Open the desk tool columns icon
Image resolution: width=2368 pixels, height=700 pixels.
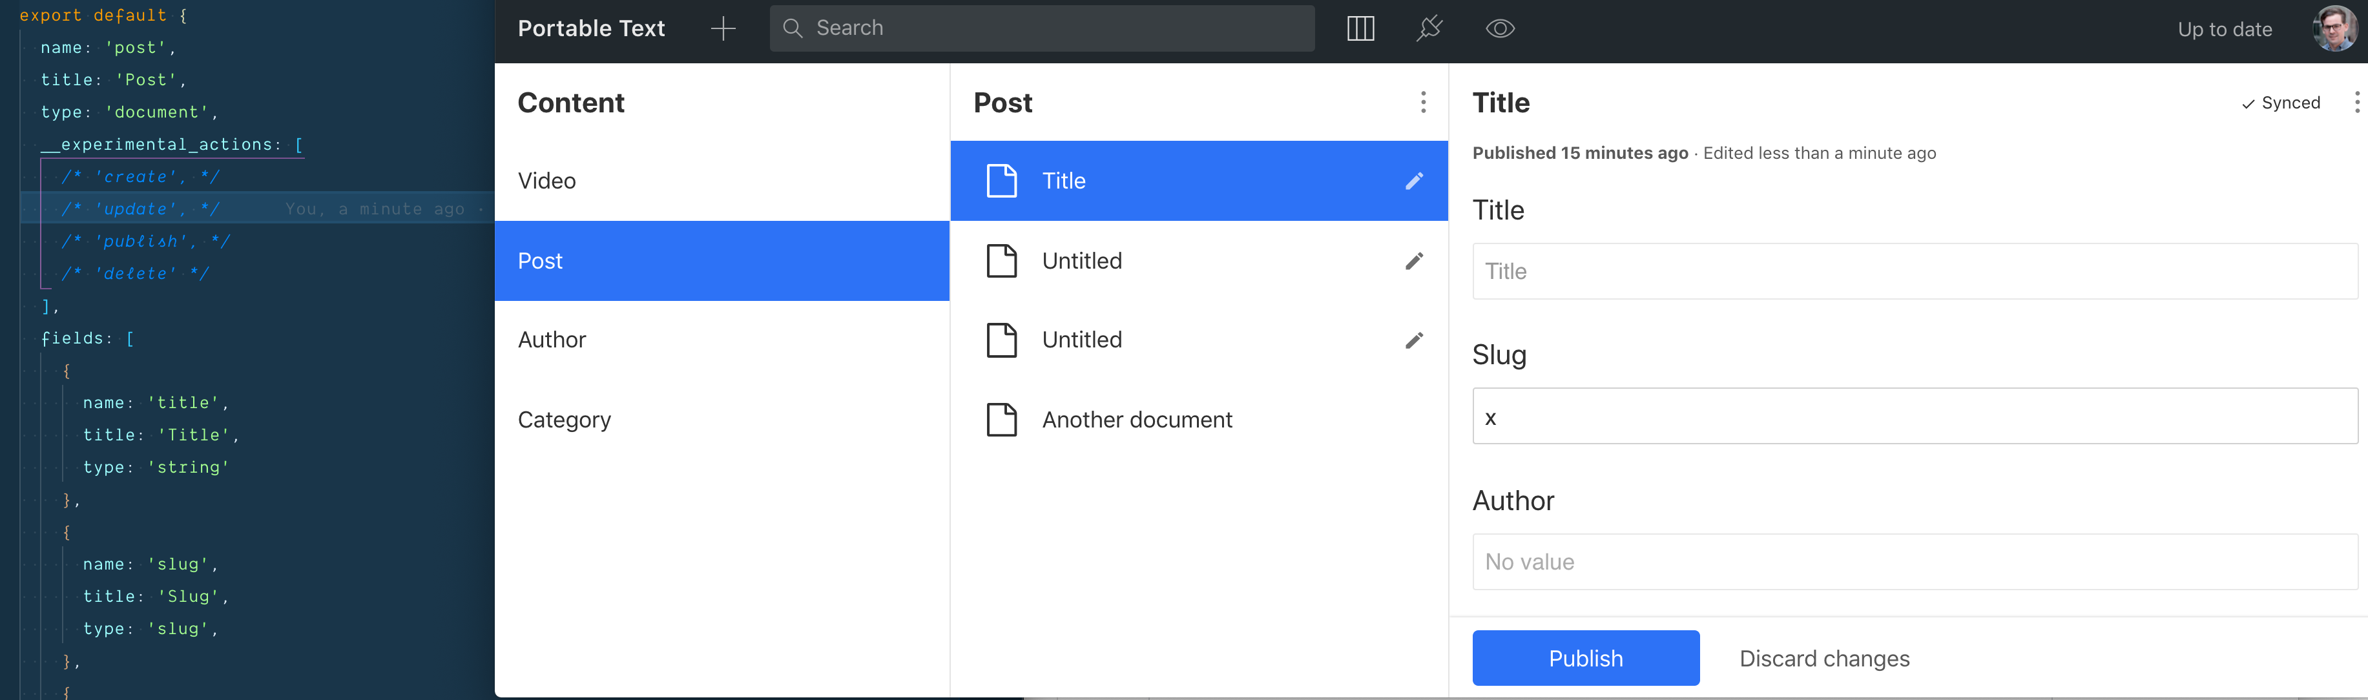click(x=1360, y=28)
